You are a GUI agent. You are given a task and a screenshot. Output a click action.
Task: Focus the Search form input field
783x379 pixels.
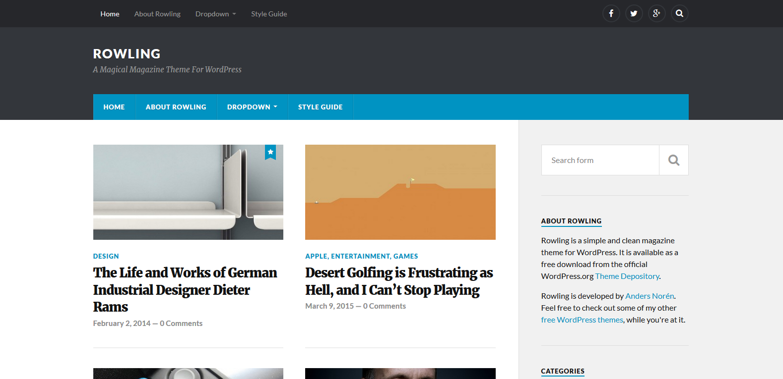coord(600,160)
